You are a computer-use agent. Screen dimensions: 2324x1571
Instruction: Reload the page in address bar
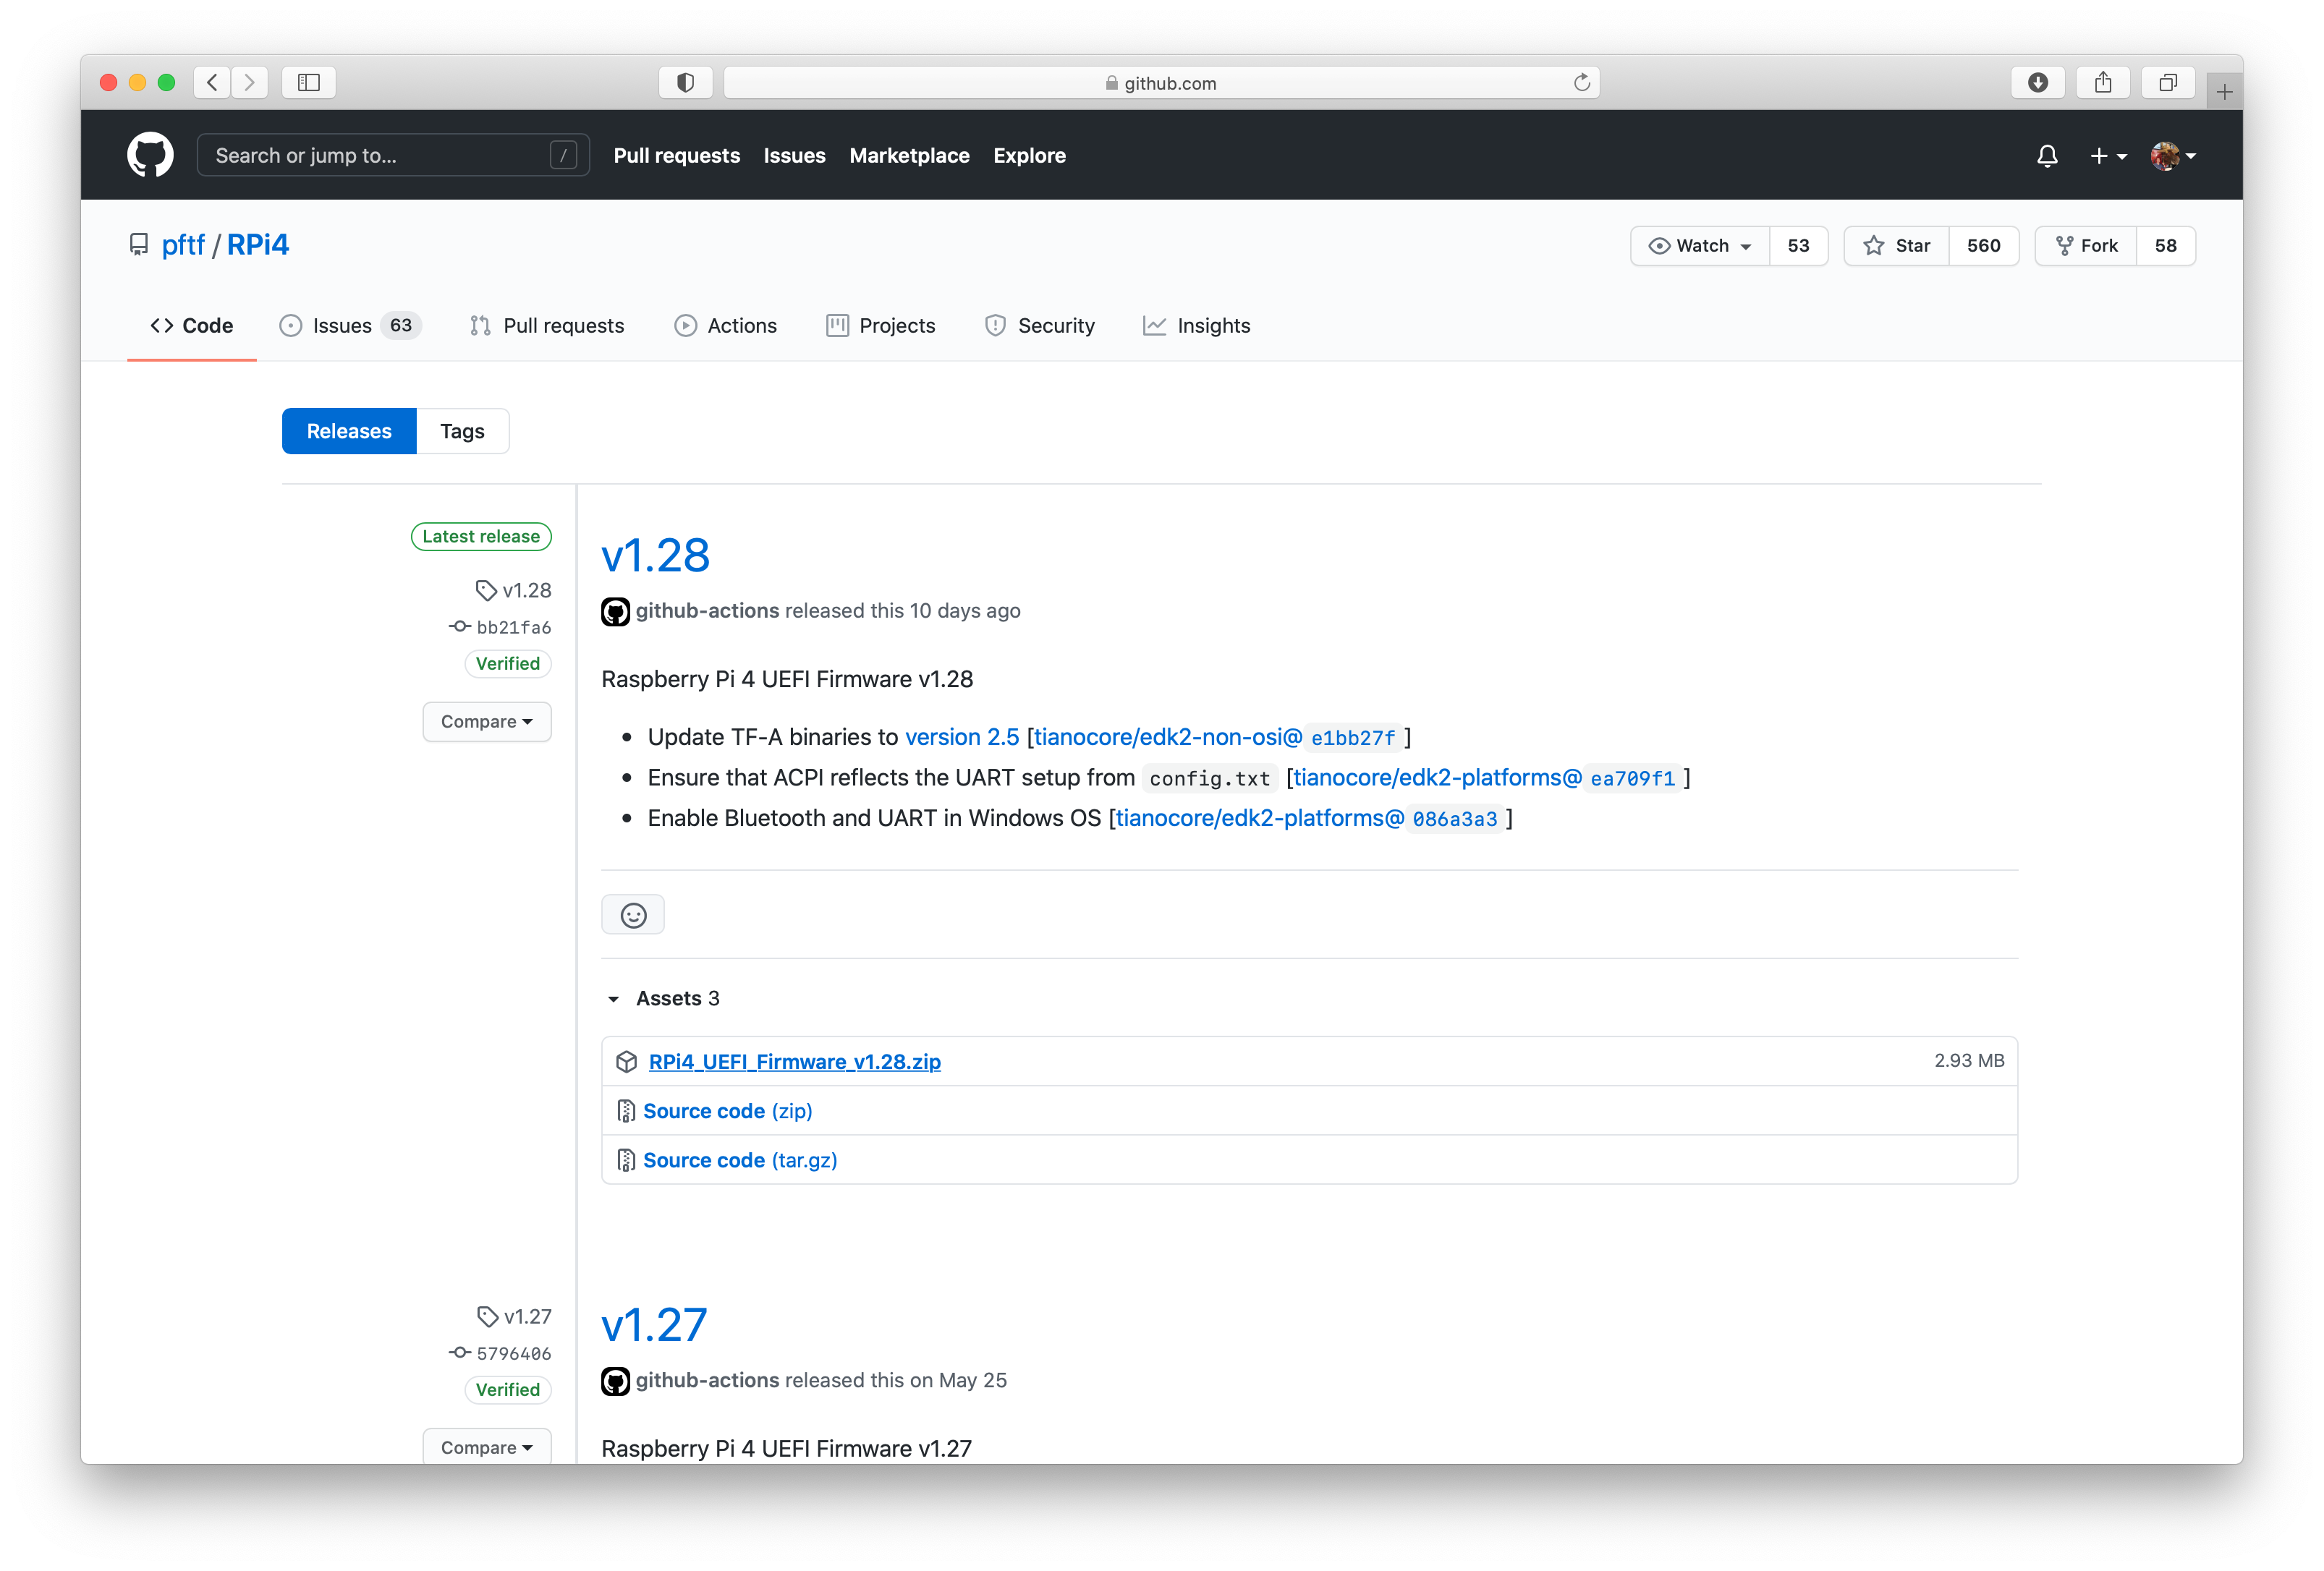coord(1581,83)
